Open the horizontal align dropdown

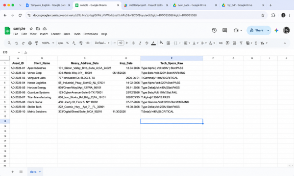click(x=187, y=43)
